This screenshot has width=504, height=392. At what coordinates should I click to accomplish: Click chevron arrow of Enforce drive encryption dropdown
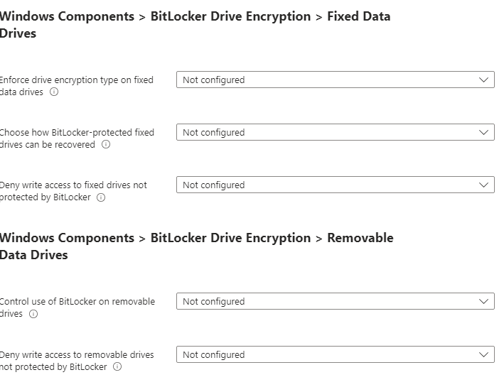[484, 80]
